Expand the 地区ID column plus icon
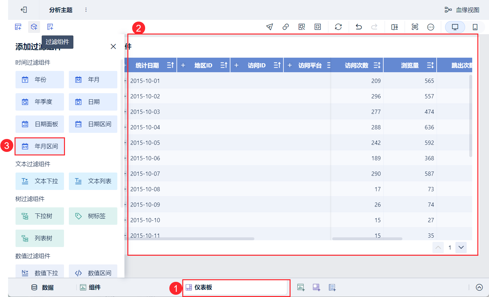The width and height of the screenshot is (489, 297). (x=183, y=65)
